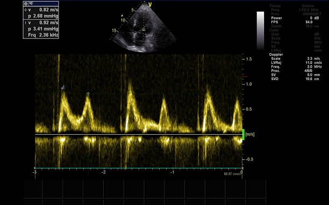
Task: Click the dimmed Tissue section heading
Action: [x=275, y=6]
